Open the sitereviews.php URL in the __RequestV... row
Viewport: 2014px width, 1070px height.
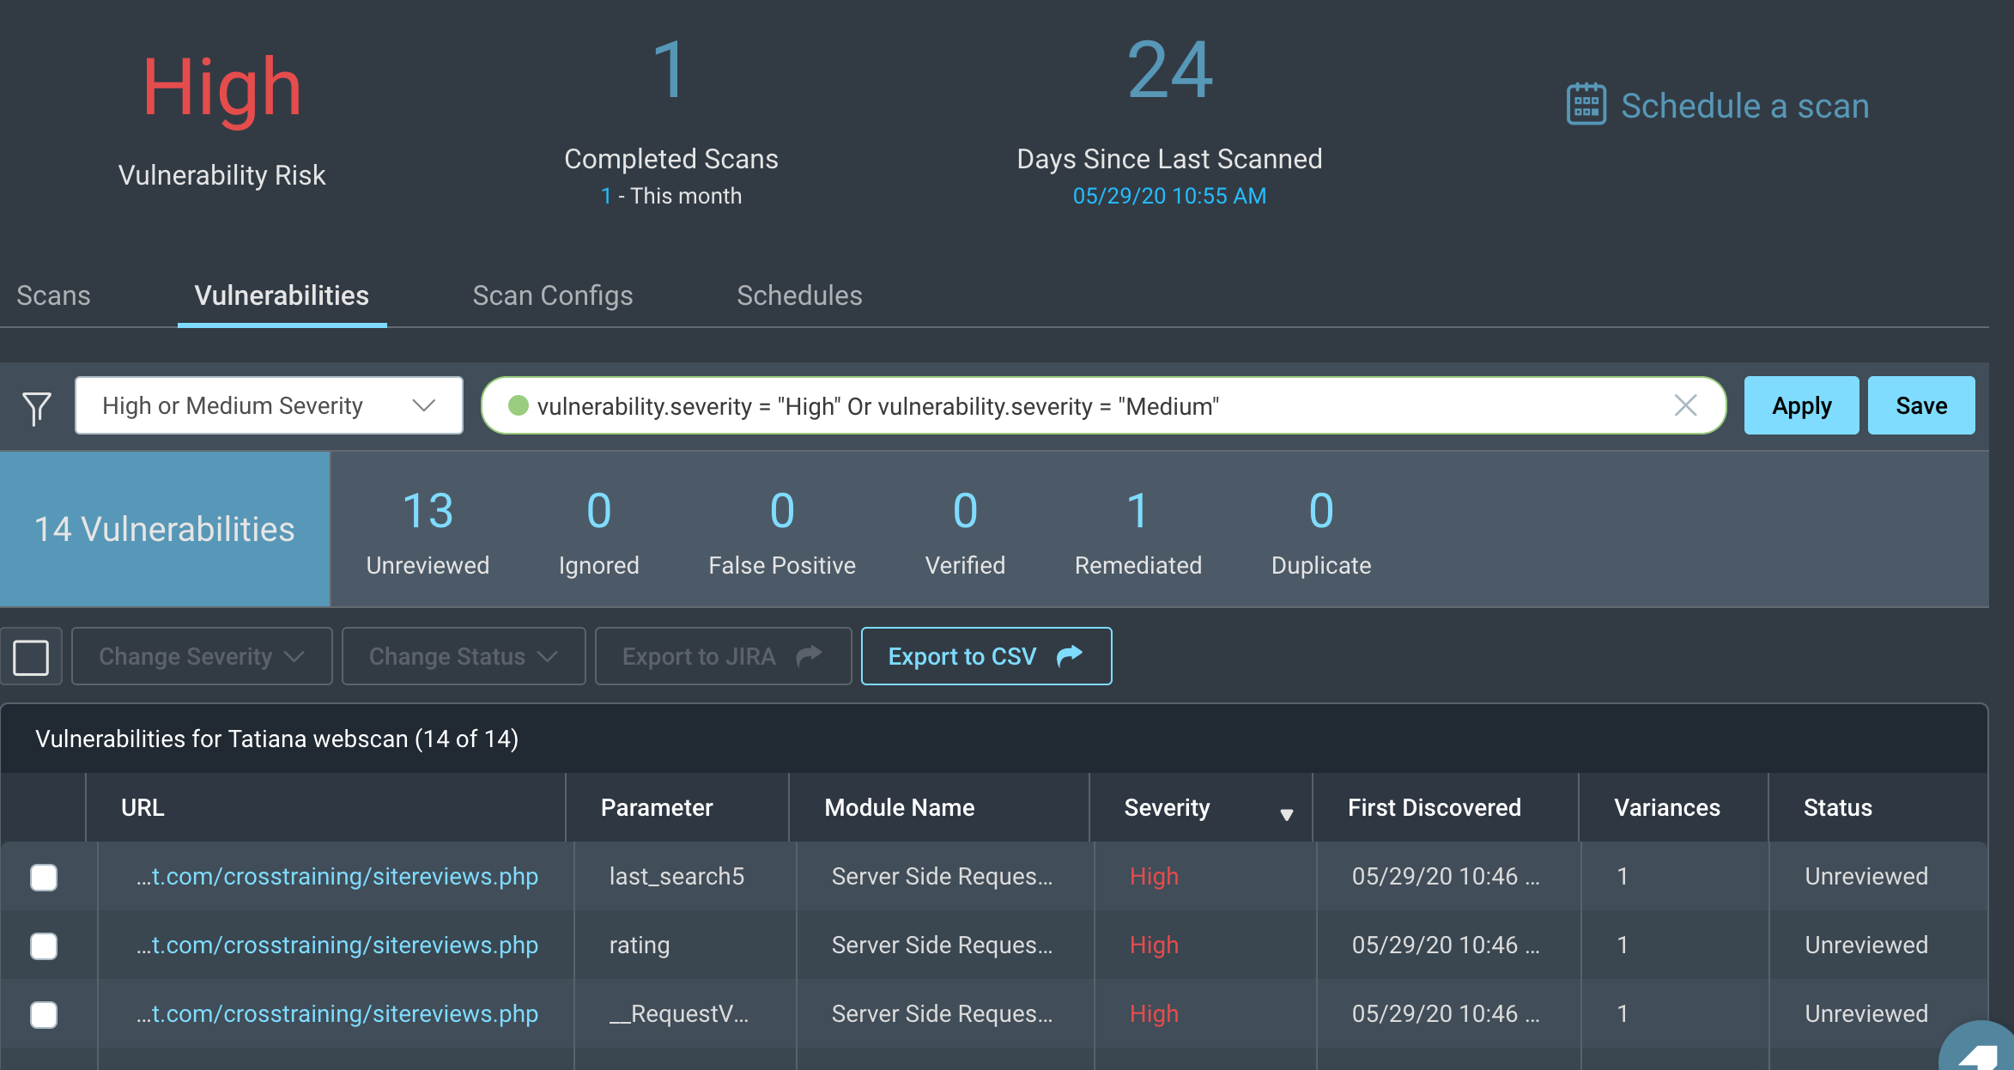click(x=337, y=1013)
